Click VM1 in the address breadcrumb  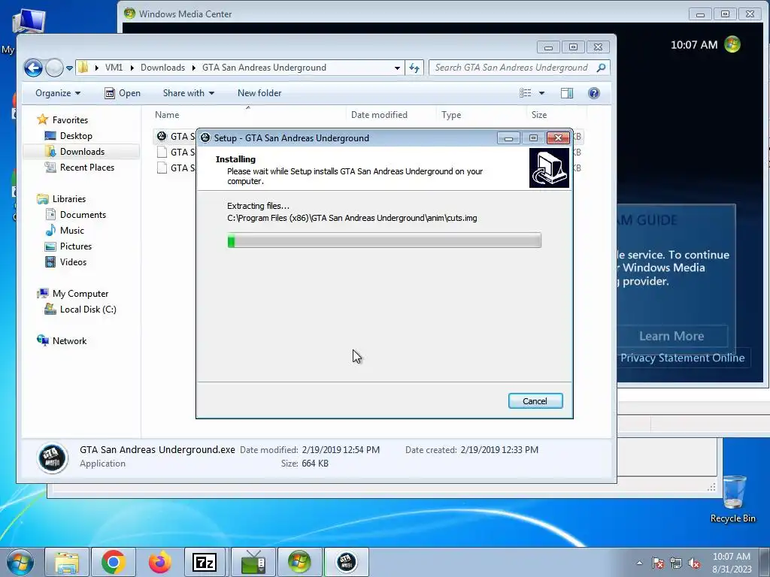point(114,68)
